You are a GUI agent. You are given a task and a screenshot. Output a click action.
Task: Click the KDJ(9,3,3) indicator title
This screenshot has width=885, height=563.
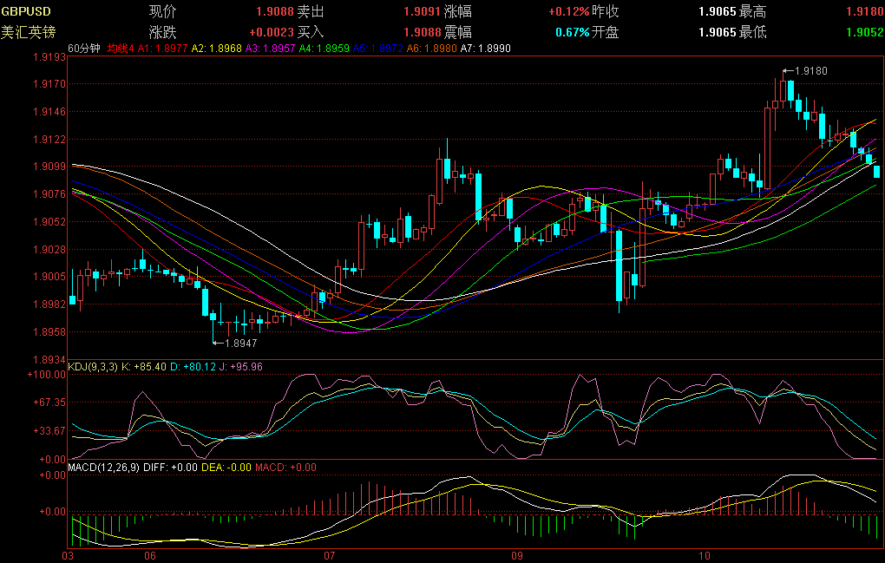coord(93,367)
